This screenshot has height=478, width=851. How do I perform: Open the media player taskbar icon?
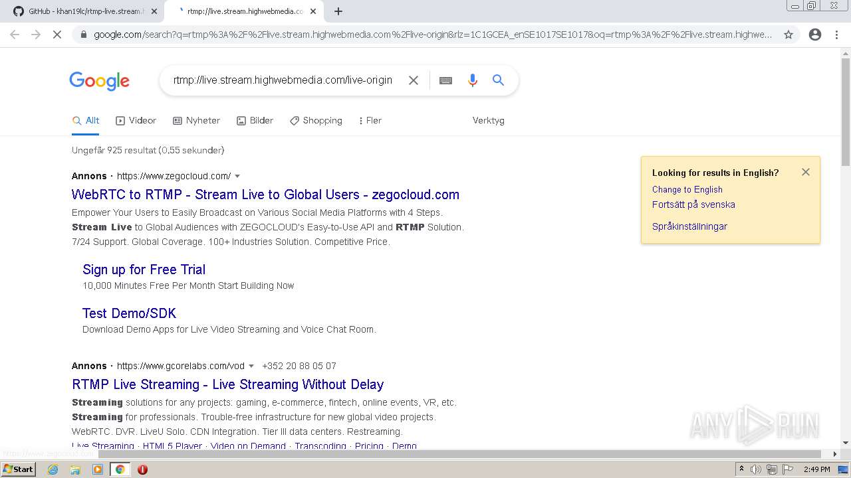(98, 469)
